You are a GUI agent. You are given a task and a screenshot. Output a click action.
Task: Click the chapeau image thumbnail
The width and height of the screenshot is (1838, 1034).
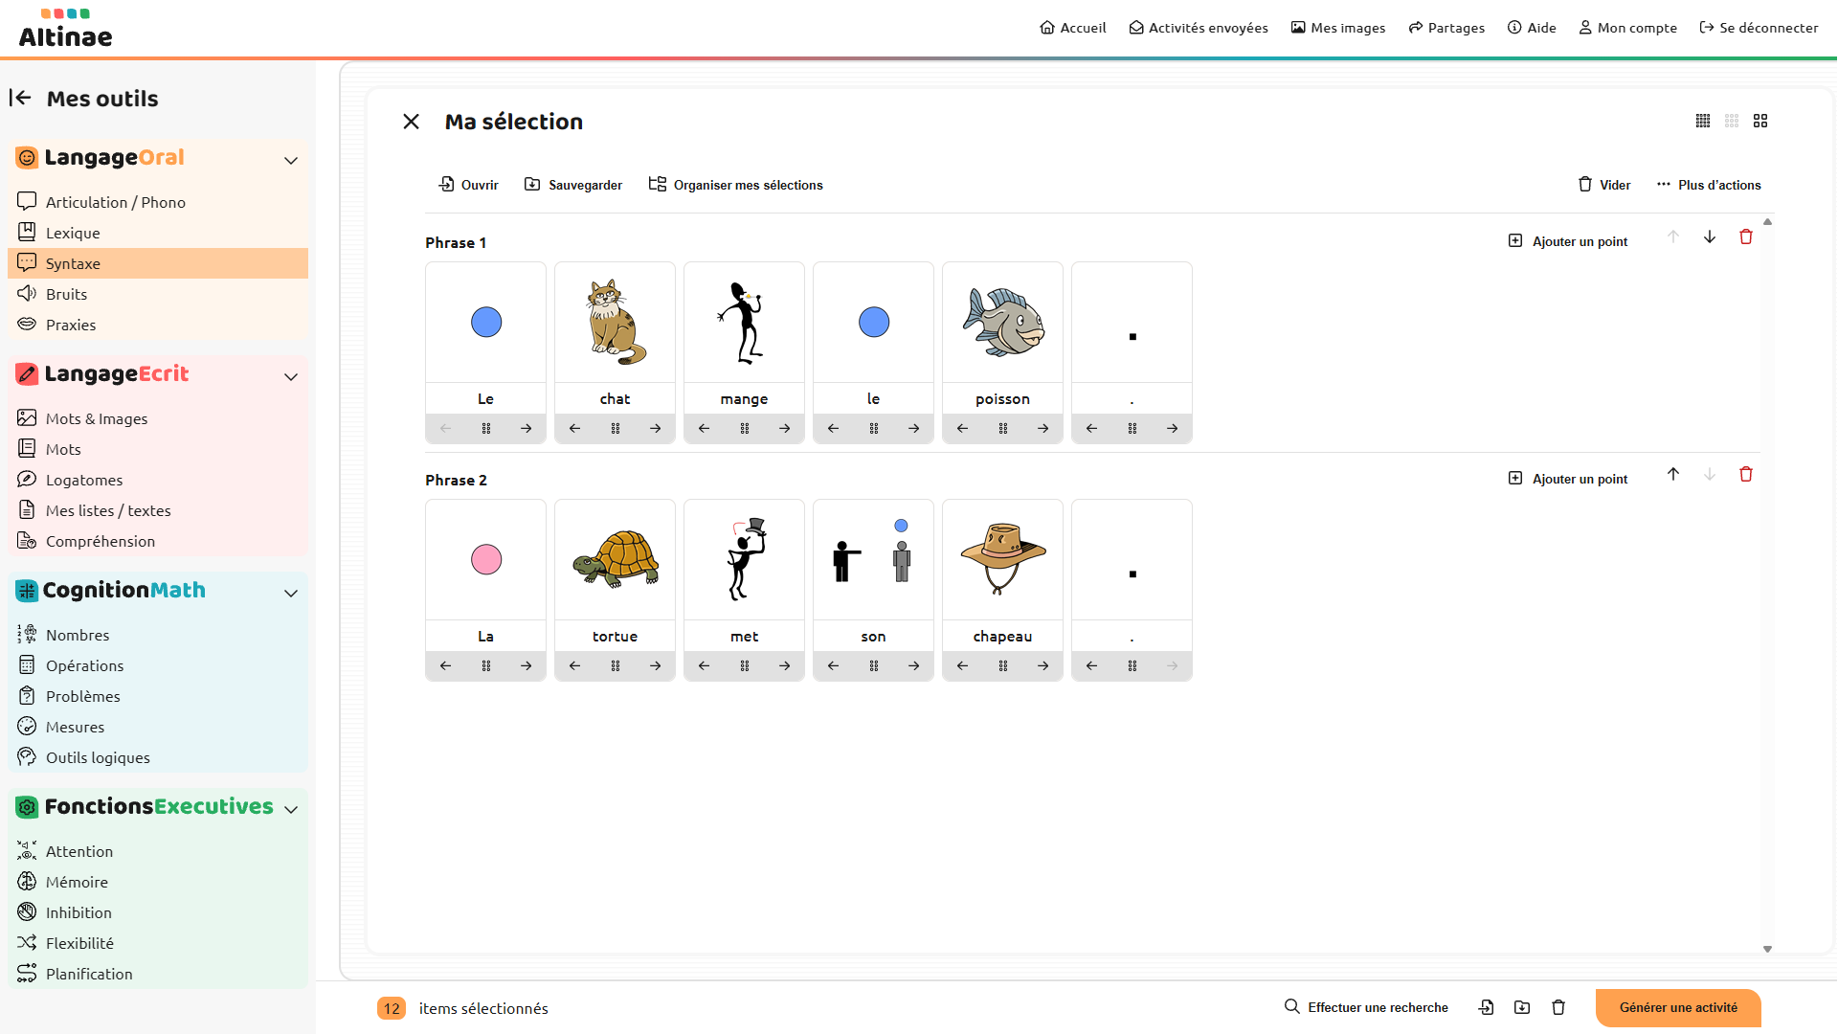pyautogui.click(x=1002, y=559)
